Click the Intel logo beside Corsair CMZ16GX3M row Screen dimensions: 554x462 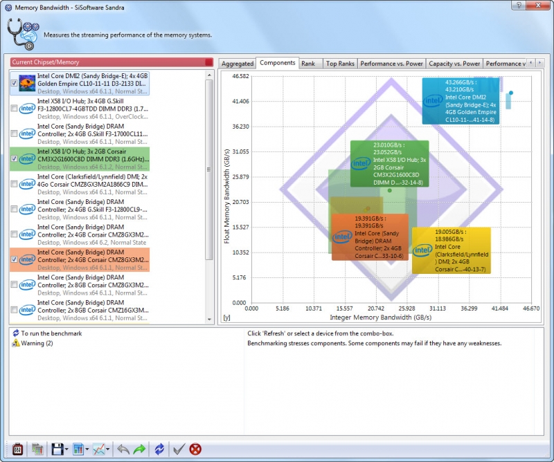(x=27, y=311)
